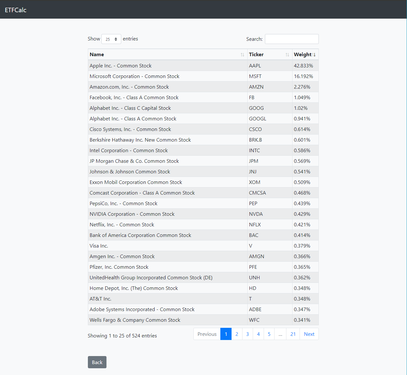Select Bank of America Corporation Common Stock
This screenshot has width=407, height=375.
[x=167, y=235]
